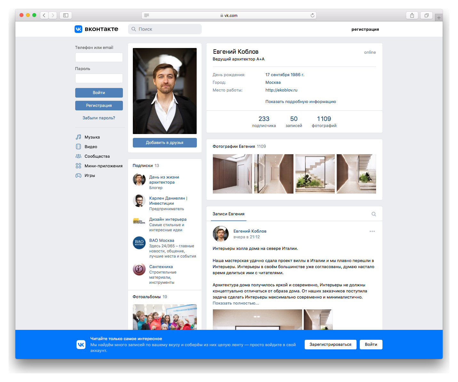Viewport: 458px width, 382px height.
Task: Click the 'Телефон или email' input field
Action: click(99, 57)
